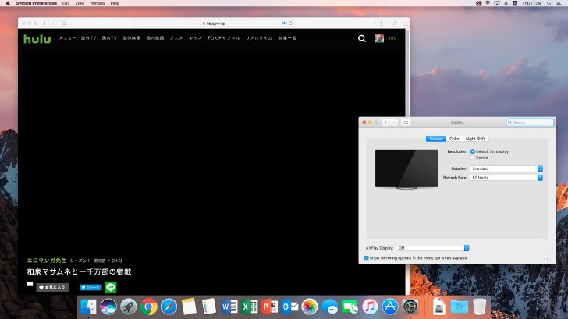Screen dimensions: 568x319
Task: Open the yellow Notes app in Dock
Action: coord(189,307)
